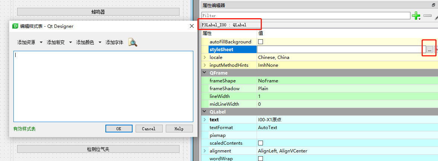
Task: Click the Plain value of frameShadow
Action: pyautogui.click(x=263, y=88)
